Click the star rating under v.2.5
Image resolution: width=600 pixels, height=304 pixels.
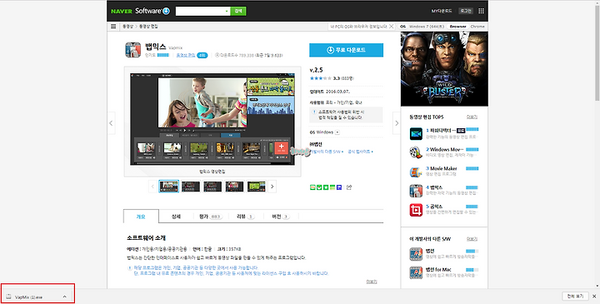coord(321,78)
